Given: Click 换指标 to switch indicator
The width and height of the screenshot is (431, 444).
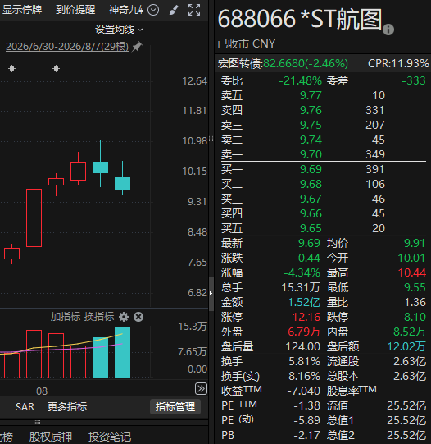Looking at the screenshot, I should click(99, 317).
